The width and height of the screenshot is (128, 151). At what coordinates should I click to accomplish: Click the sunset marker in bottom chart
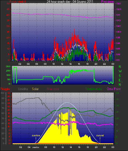click(100, 135)
